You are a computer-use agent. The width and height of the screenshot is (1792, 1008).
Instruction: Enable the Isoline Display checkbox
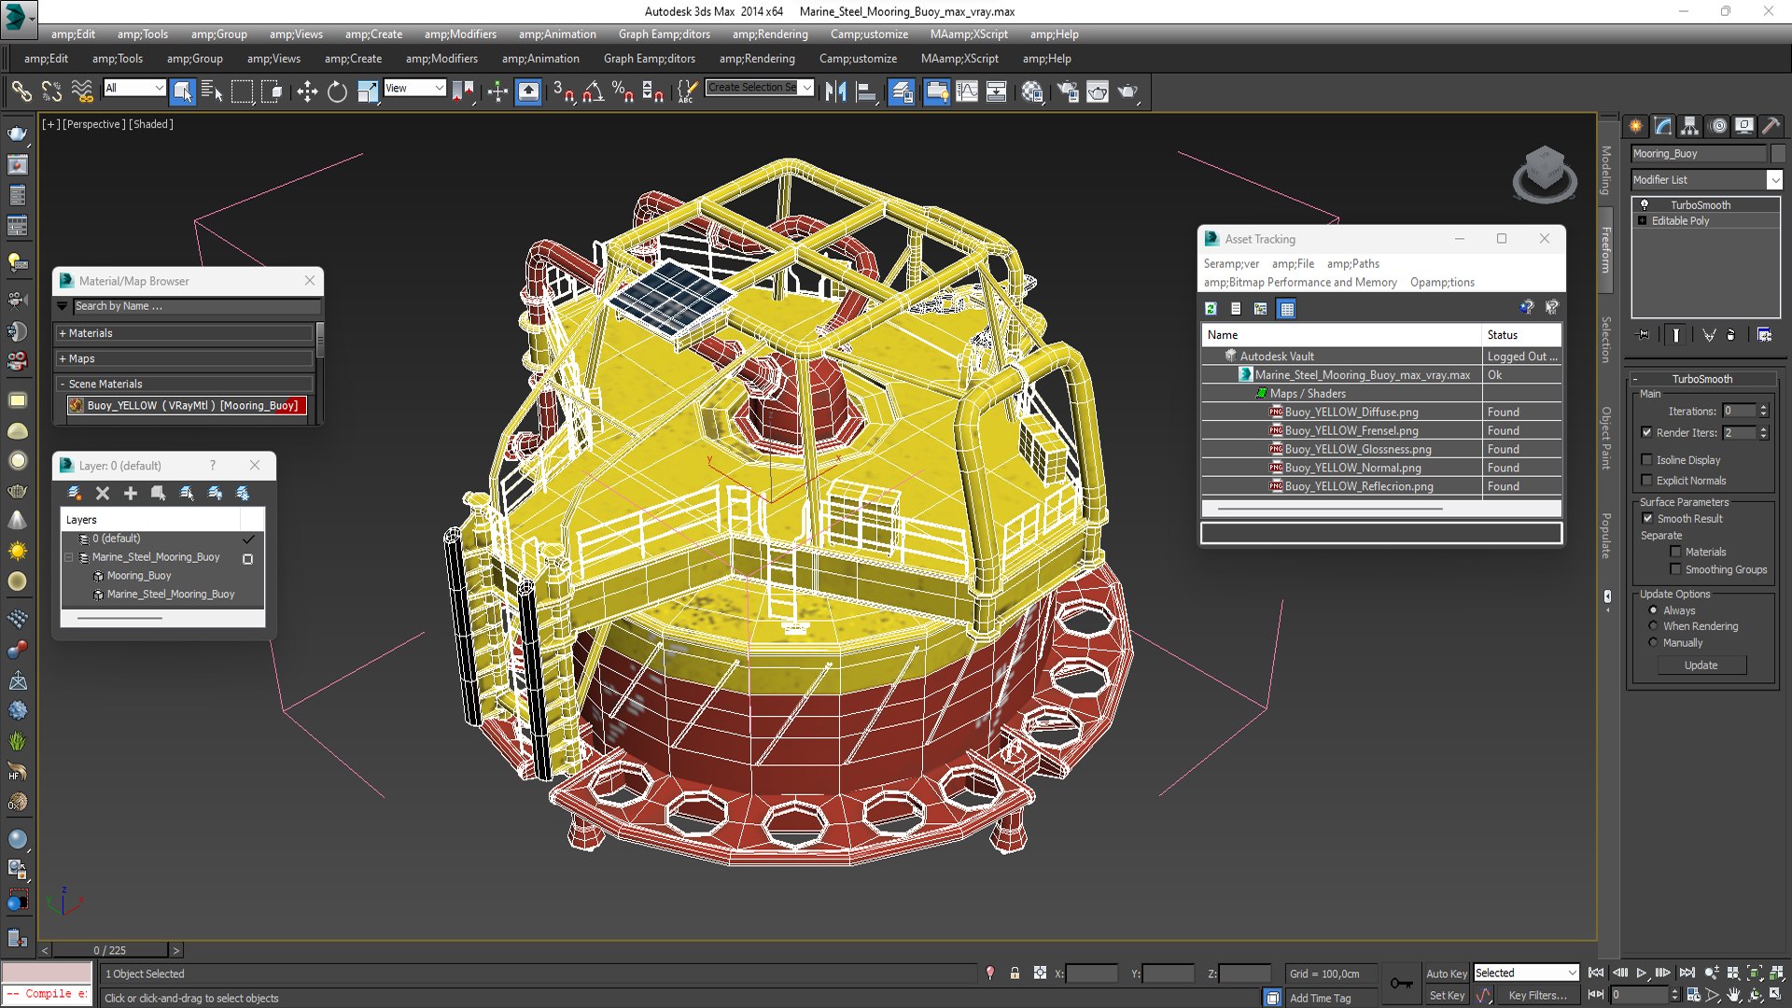click(1647, 460)
